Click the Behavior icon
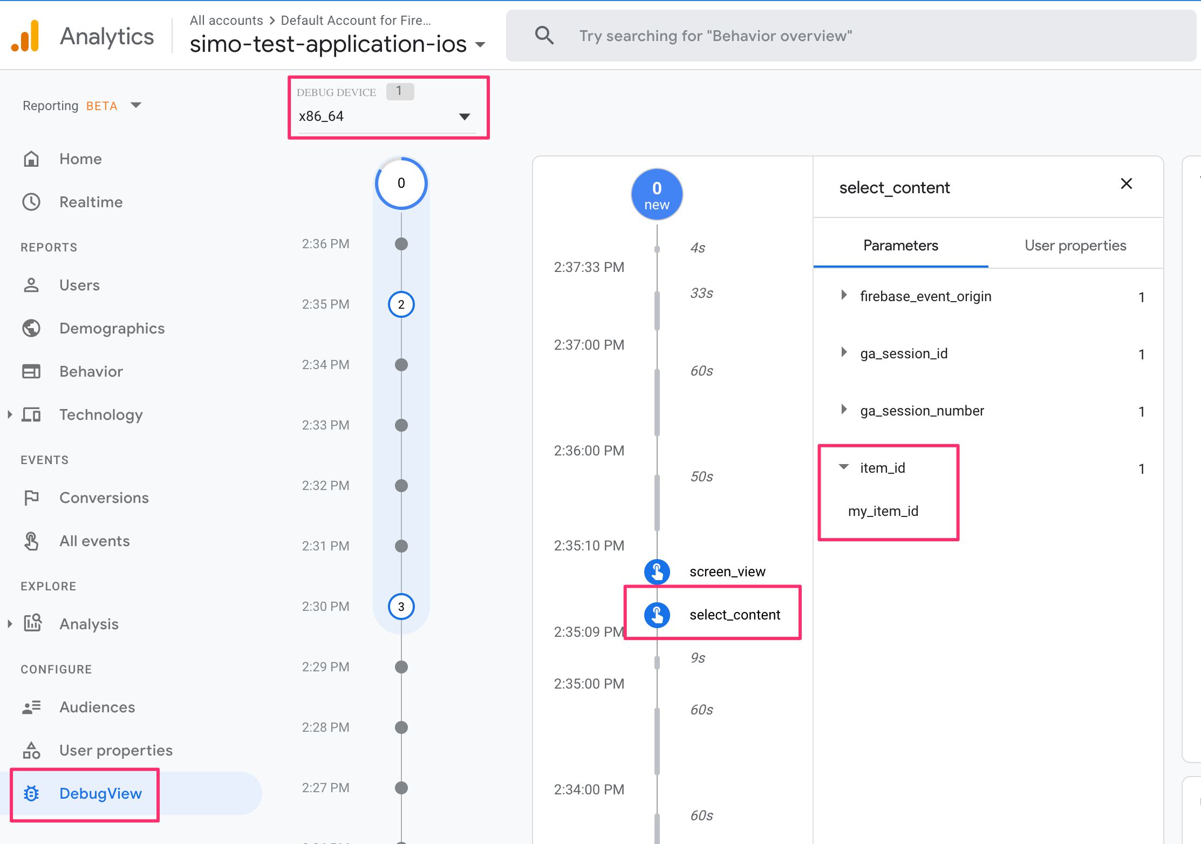The width and height of the screenshot is (1201, 844). click(x=31, y=371)
